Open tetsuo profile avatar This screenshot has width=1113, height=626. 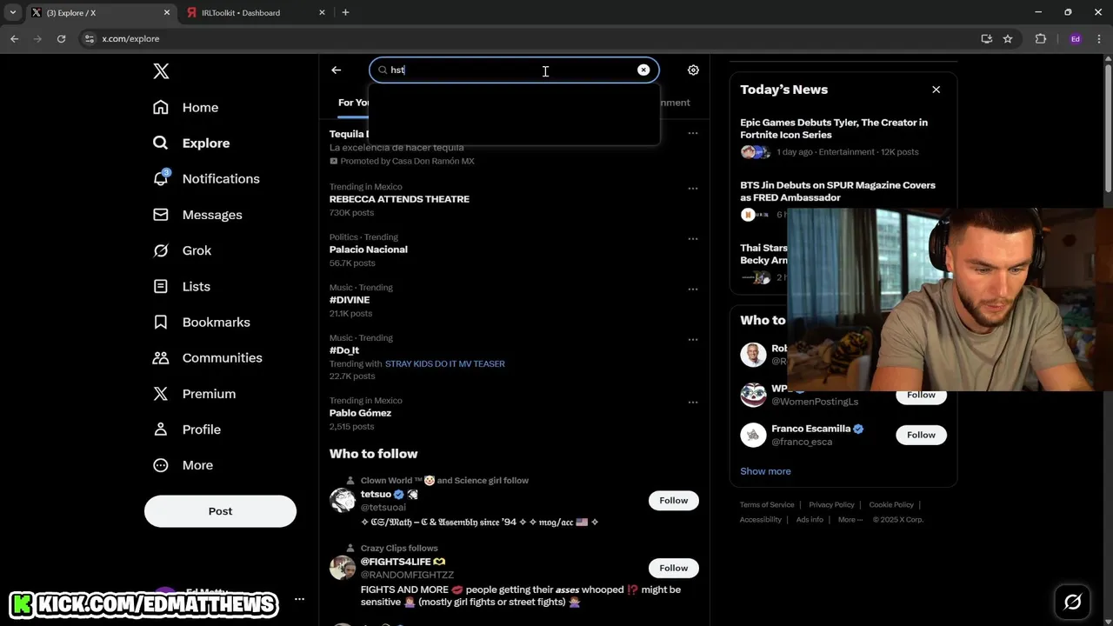(x=343, y=500)
